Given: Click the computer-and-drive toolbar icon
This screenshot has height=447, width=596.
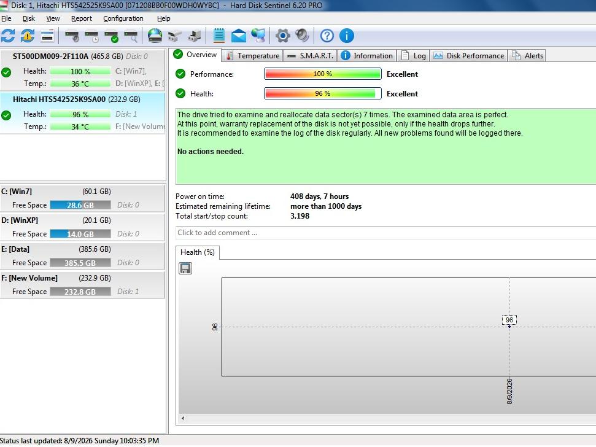Looking at the screenshot, I should (x=194, y=36).
